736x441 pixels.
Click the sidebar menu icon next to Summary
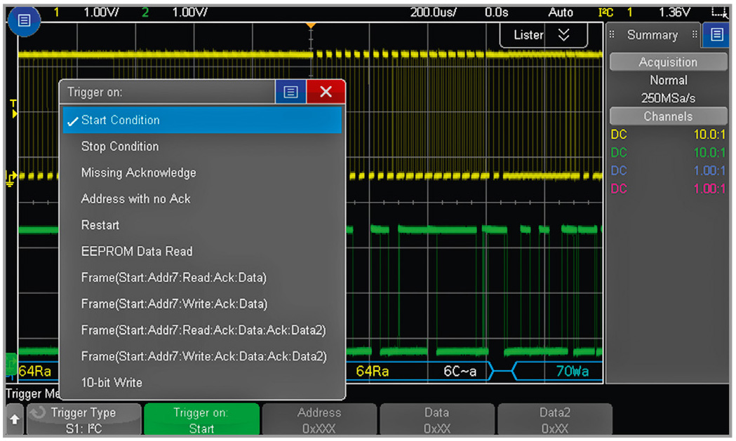716,35
